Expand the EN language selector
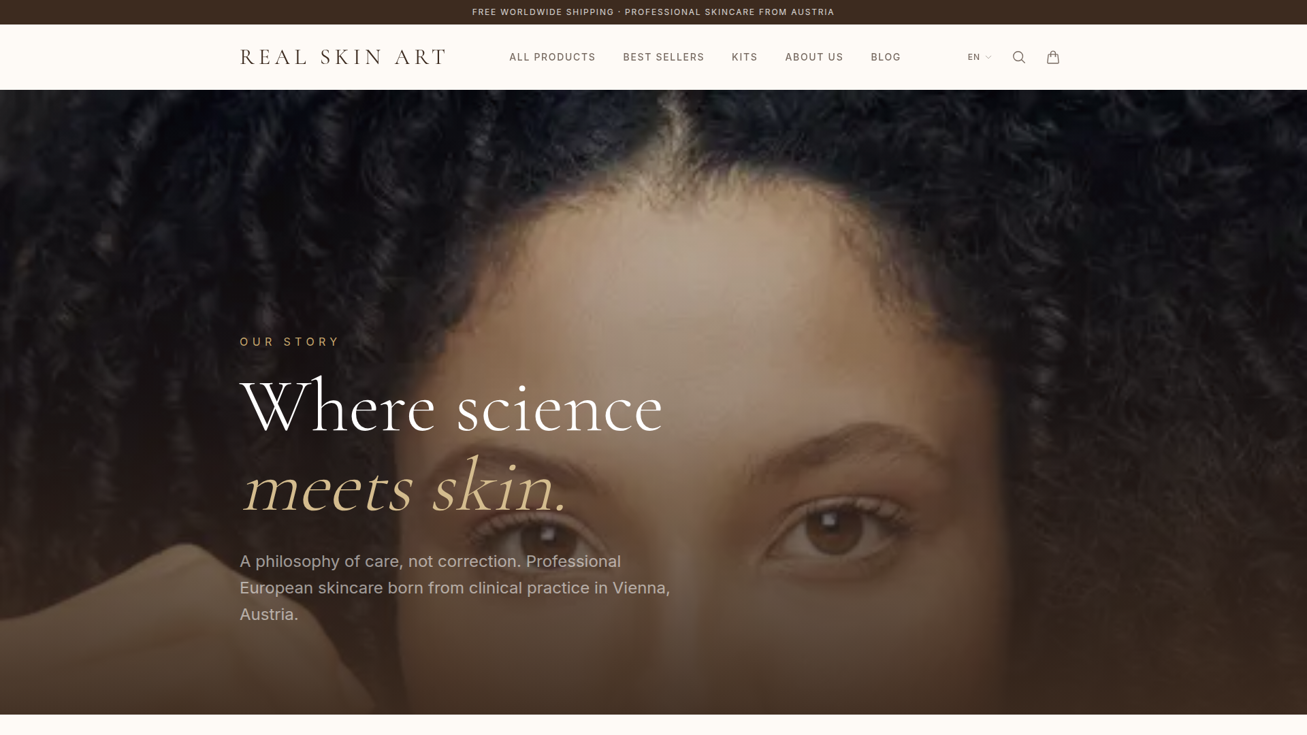 [x=979, y=57]
